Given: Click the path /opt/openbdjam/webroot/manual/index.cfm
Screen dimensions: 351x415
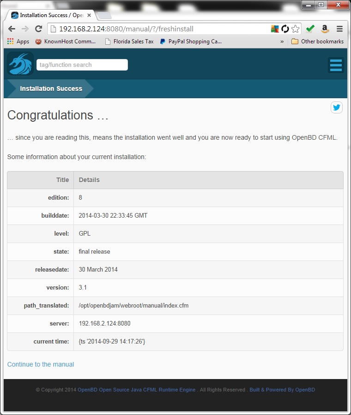Looking at the screenshot, I should [x=133, y=306].
